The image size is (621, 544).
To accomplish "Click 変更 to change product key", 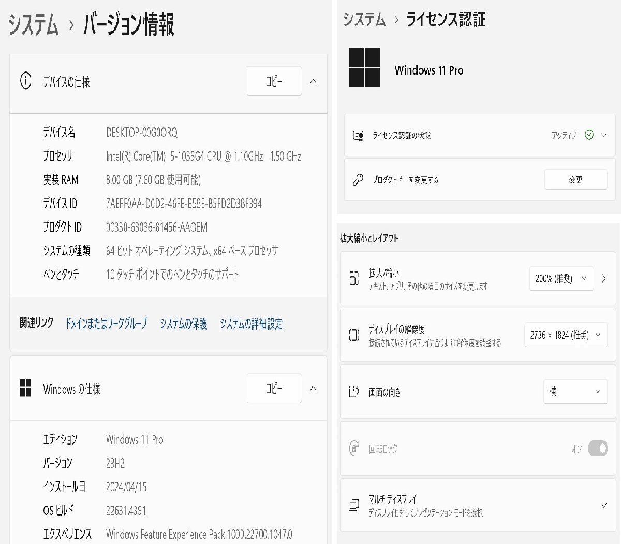I will [x=575, y=180].
